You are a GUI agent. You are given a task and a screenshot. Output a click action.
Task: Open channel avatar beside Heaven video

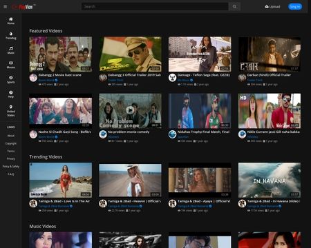tap(103, 203)
